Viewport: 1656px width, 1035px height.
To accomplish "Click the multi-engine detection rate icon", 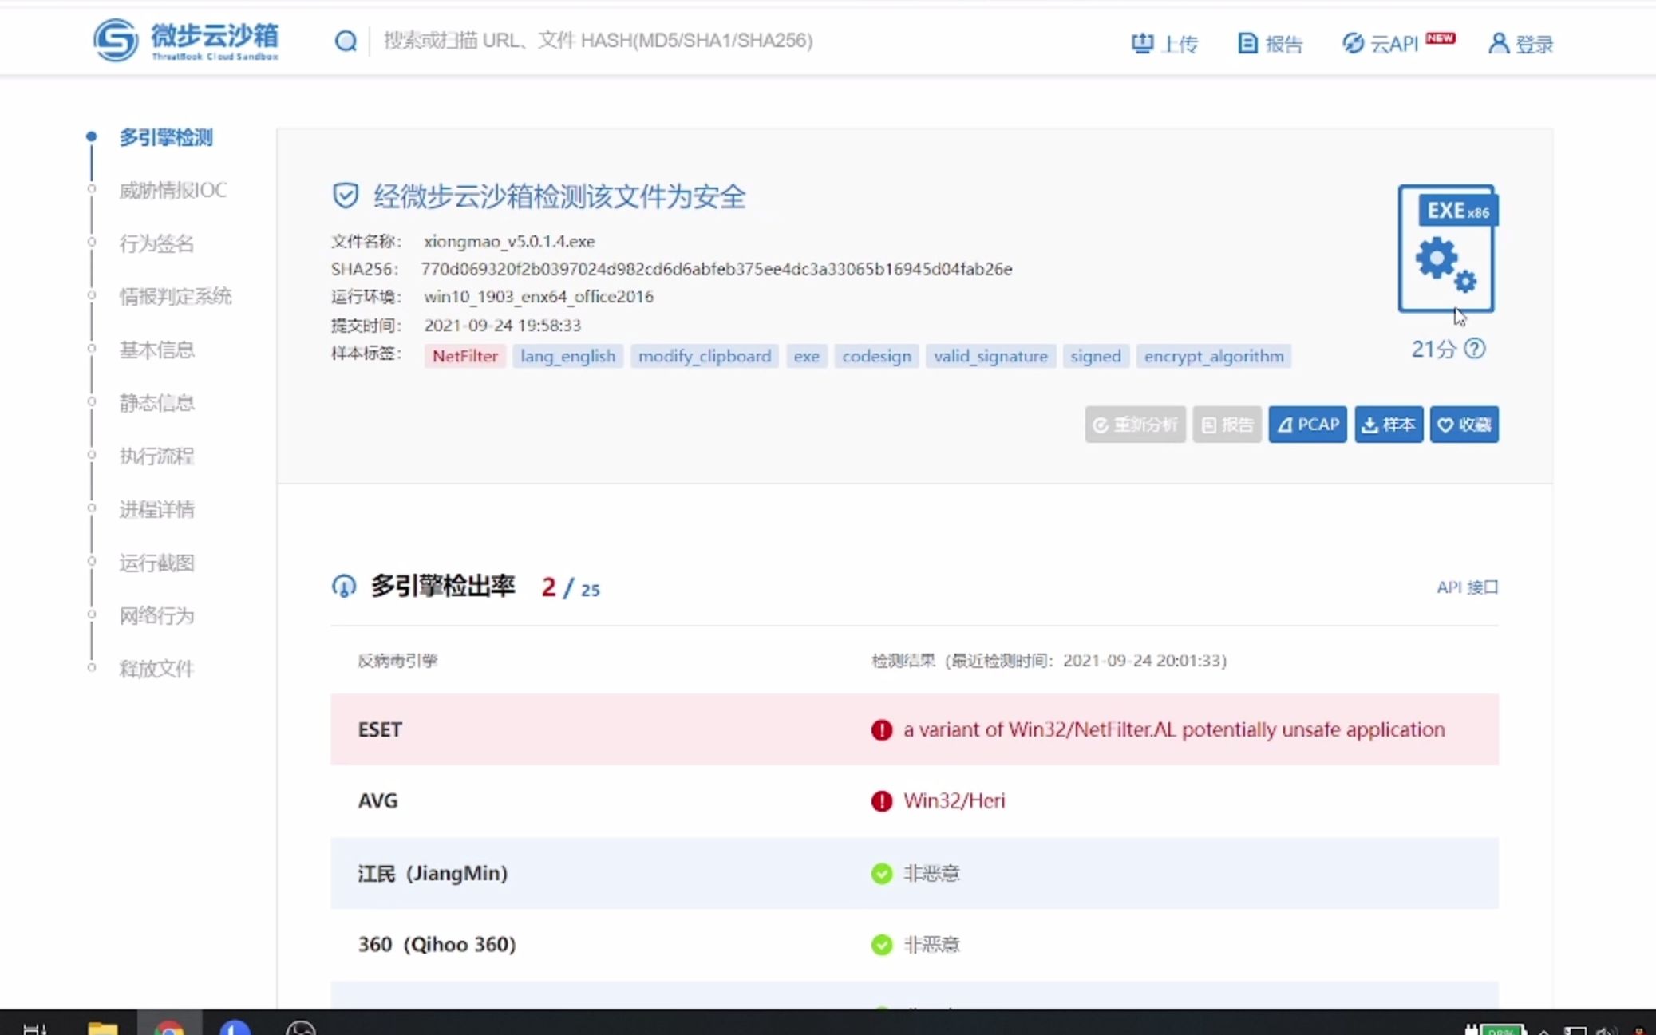I will [344, 587].
